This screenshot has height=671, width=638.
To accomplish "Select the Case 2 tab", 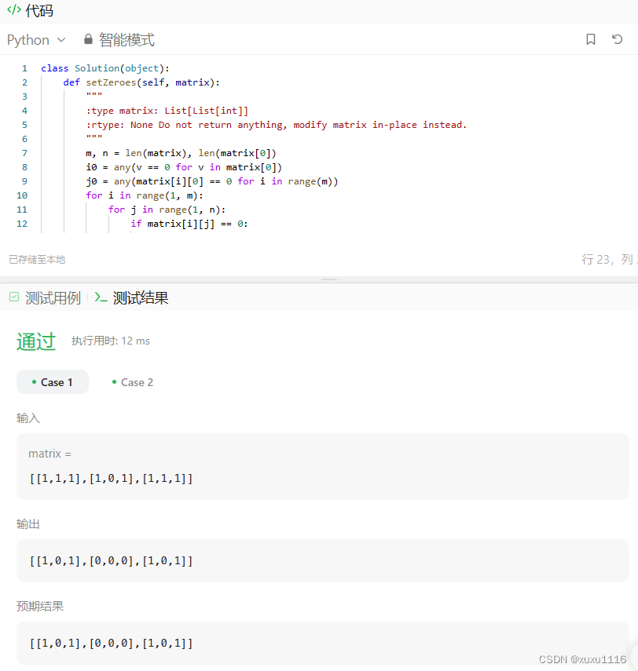I will click(x=133, y=382).
